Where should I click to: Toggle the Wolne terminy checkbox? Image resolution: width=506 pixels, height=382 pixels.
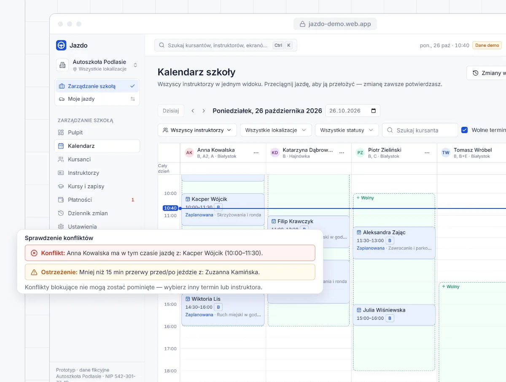coord(465,130)
